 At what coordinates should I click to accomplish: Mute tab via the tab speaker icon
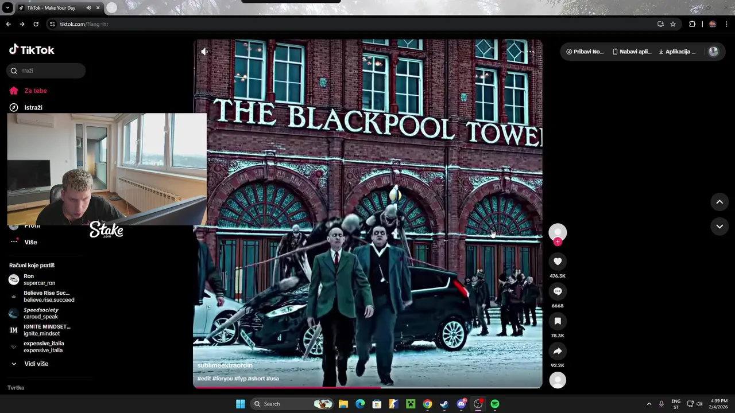click(88, 8)
